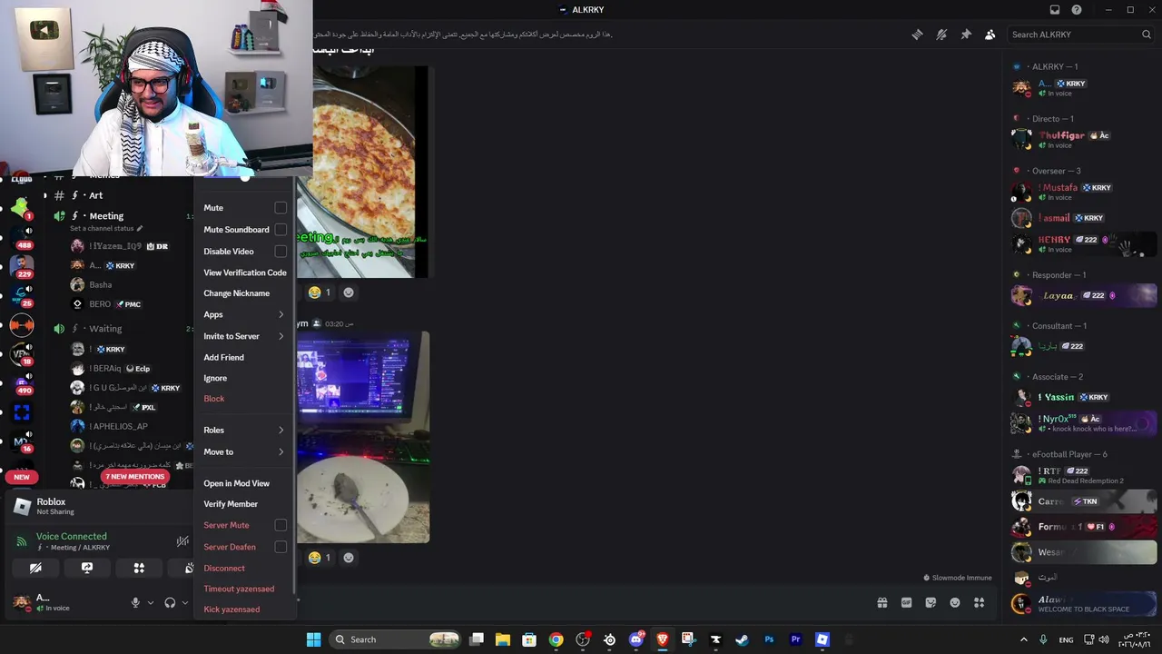Open Premiere Pro from the taskbar
The width and height of the screenshot is (1162, 654).
pos(795,639)
